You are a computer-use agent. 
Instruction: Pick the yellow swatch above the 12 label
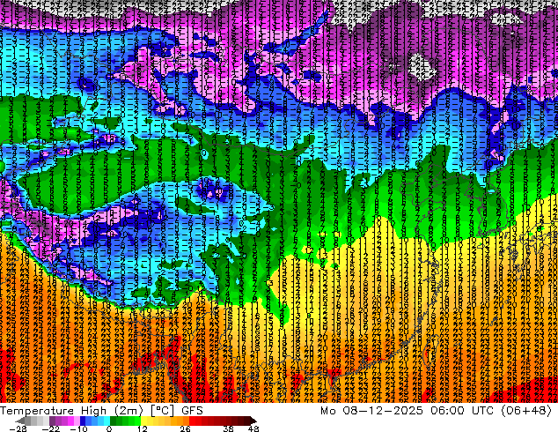tap(143, 421)
